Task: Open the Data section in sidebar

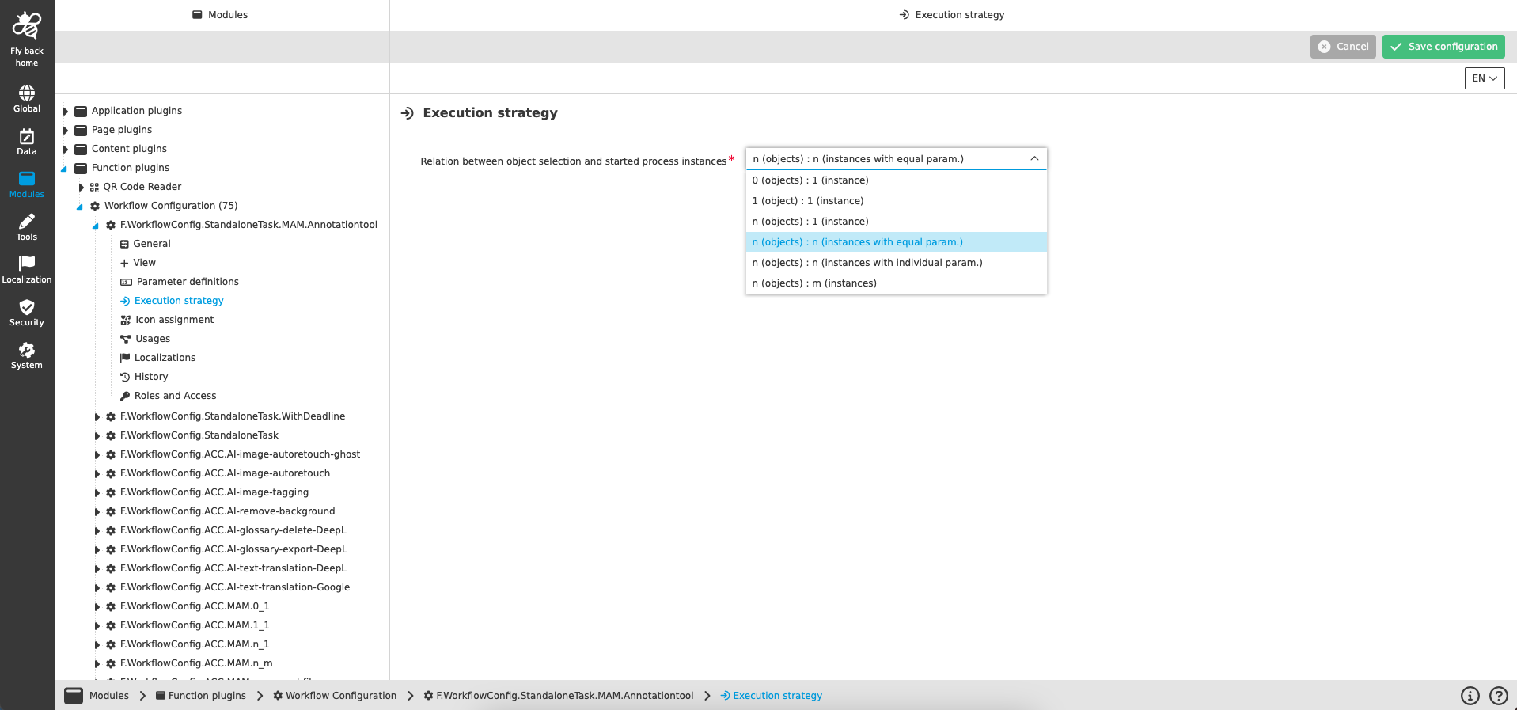Action: point(27,142)
